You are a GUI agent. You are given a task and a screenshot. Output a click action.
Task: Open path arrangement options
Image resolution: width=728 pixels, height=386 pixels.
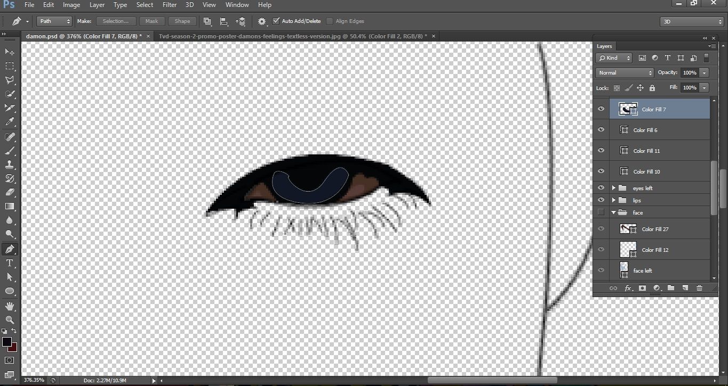click(241, 21)
